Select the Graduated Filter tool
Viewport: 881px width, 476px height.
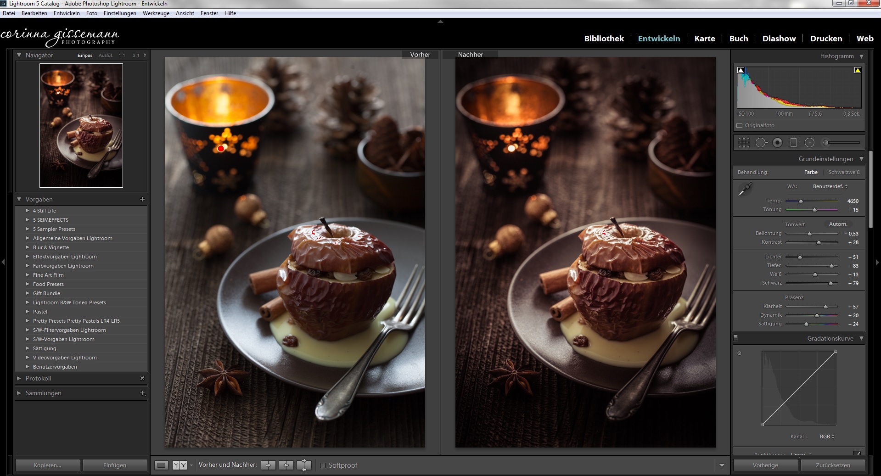(x=793, y=143)
